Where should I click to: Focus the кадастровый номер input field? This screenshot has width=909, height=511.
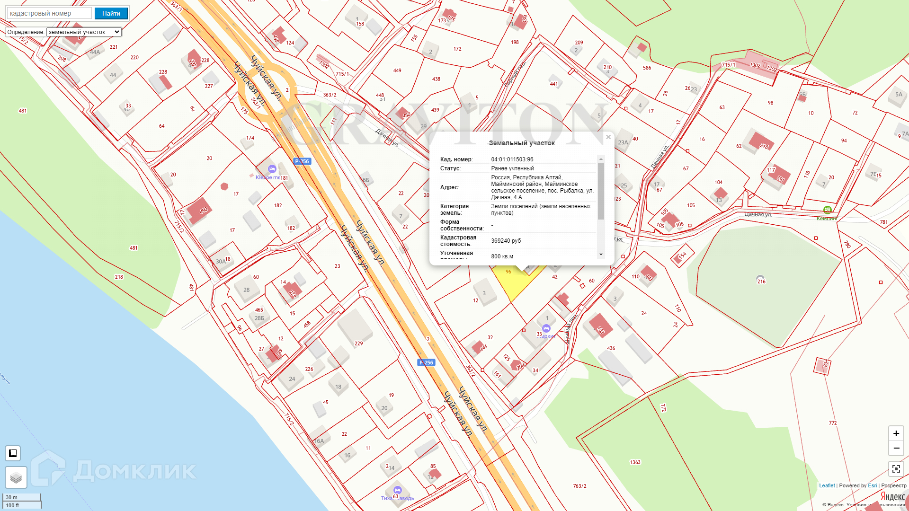click(x=49, y=13)
